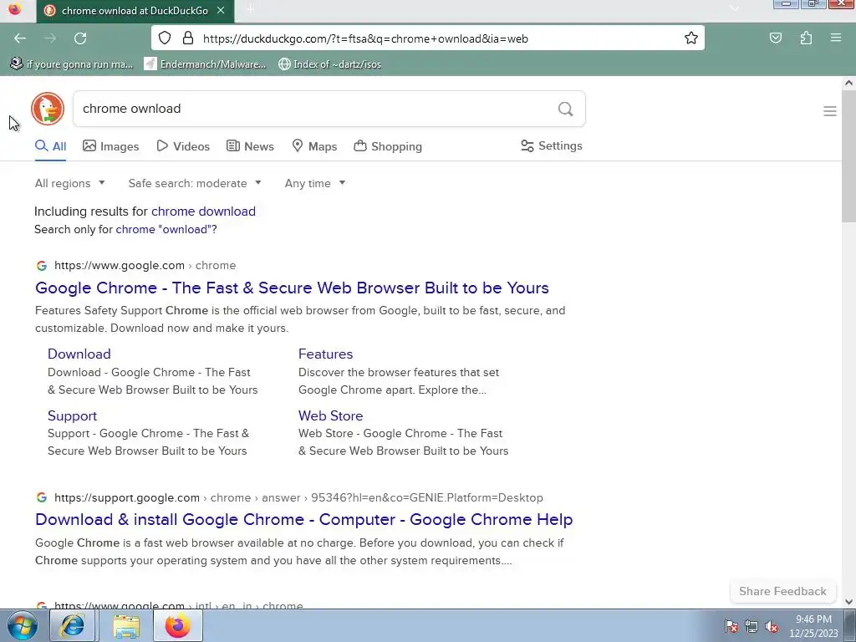The image size is (856, 642).
Task: Open the 'if youre gonna run ma...' bookmark
Action: click(72, 64)
